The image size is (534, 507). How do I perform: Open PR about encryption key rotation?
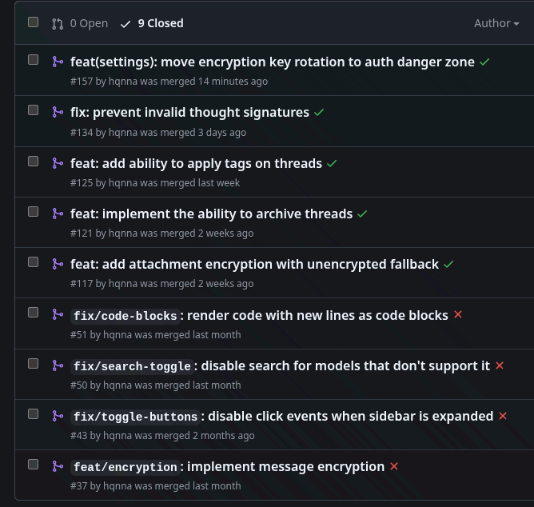273,62
